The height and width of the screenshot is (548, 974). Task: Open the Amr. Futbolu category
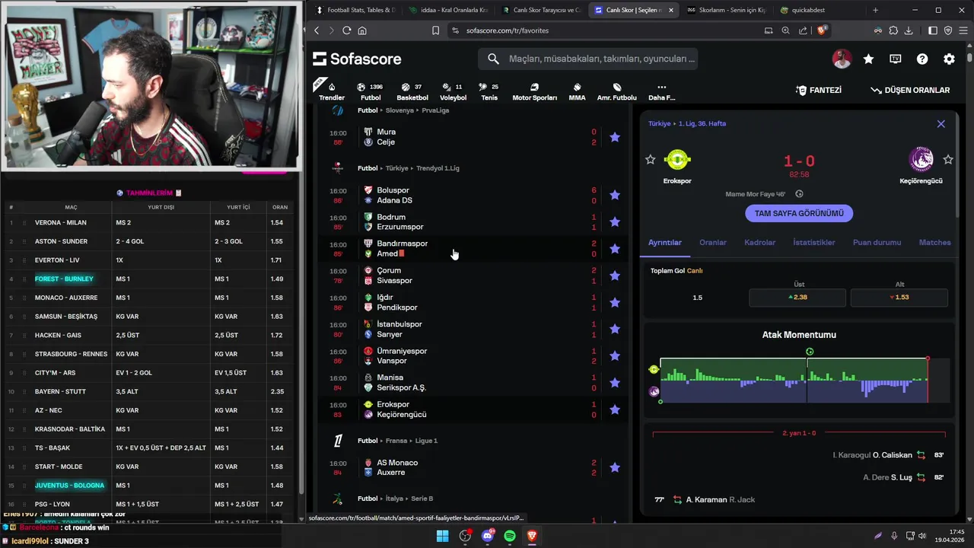[616, 91]
